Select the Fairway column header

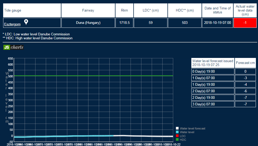[x=88, y=10]
